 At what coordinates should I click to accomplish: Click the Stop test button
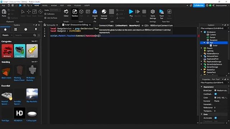coord(144,11)
